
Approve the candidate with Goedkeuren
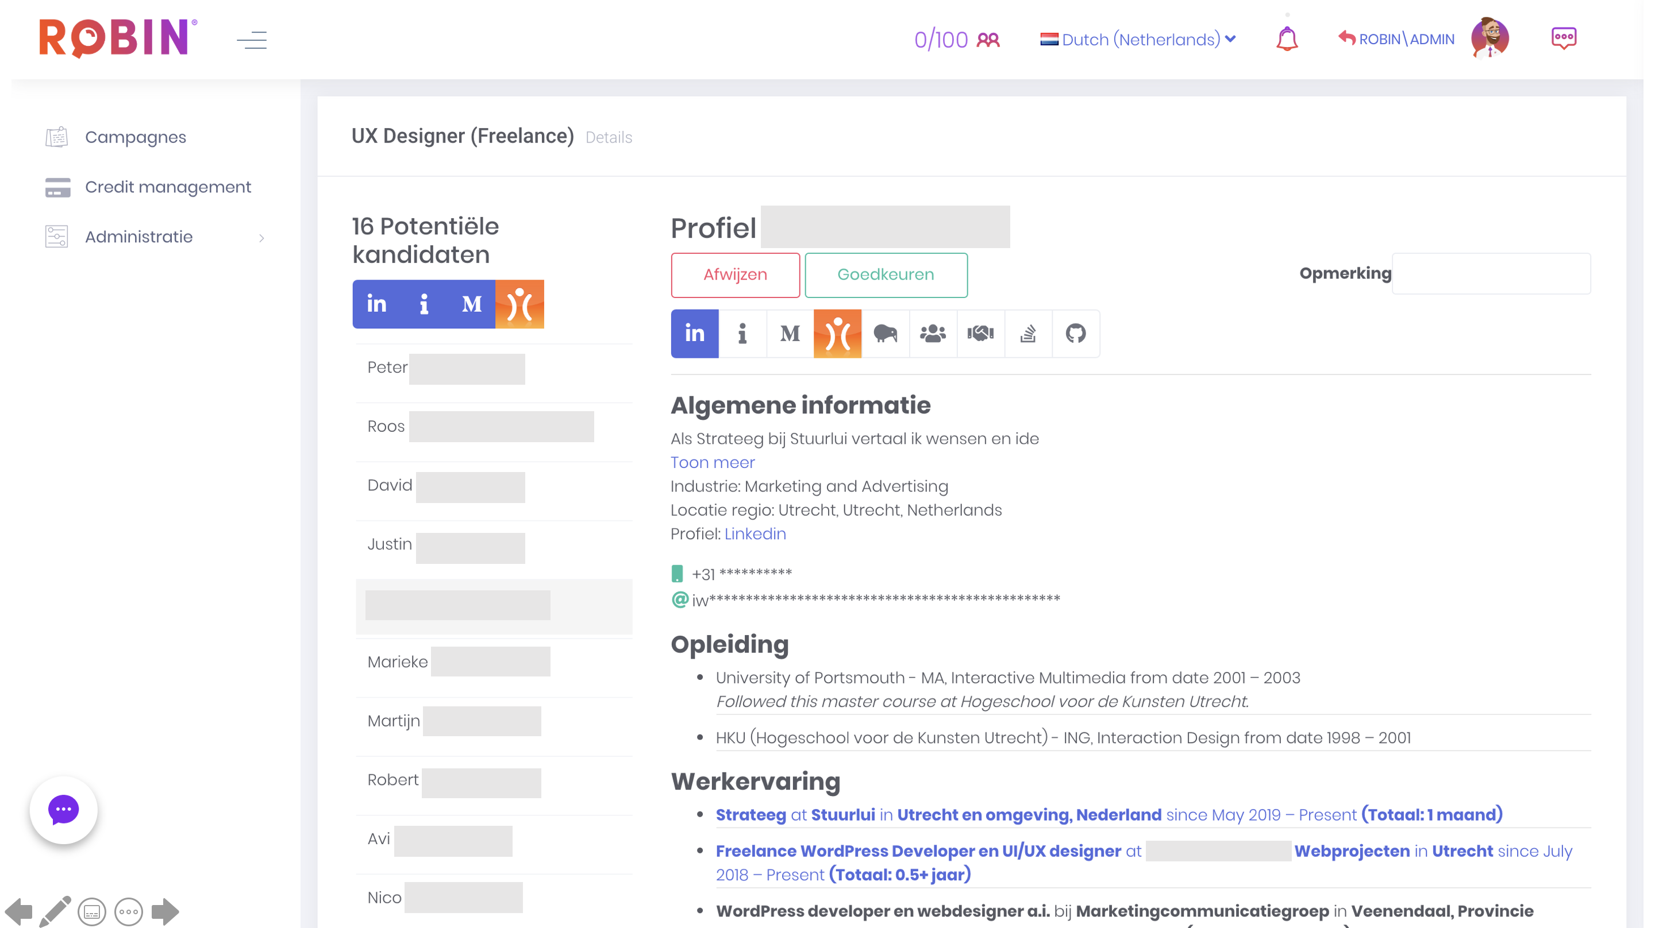886,275
